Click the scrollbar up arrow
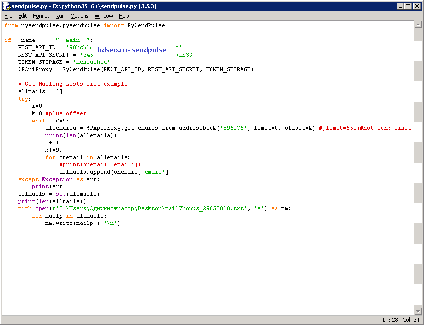The image size is (424, 325). [x=418, y=24]
